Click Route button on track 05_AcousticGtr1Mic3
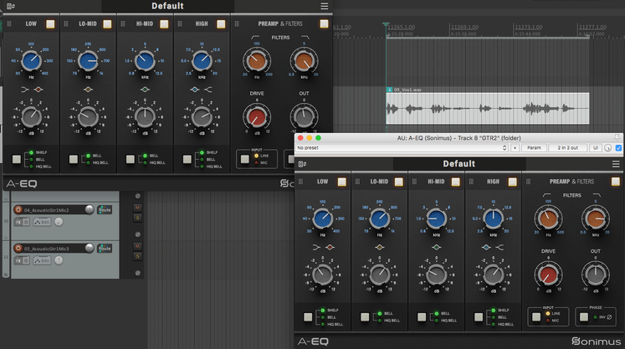Viewport: 625px width, 349px height. [105, 249]
